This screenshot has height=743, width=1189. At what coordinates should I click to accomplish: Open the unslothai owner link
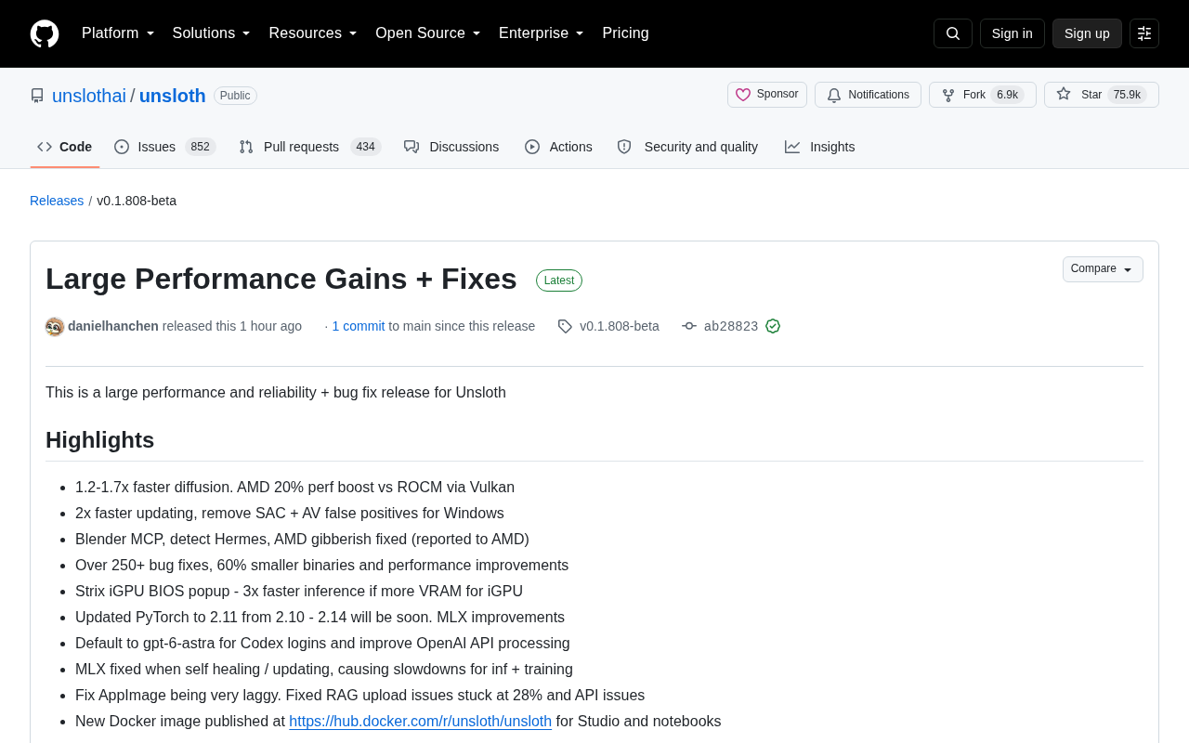point(89,96)
